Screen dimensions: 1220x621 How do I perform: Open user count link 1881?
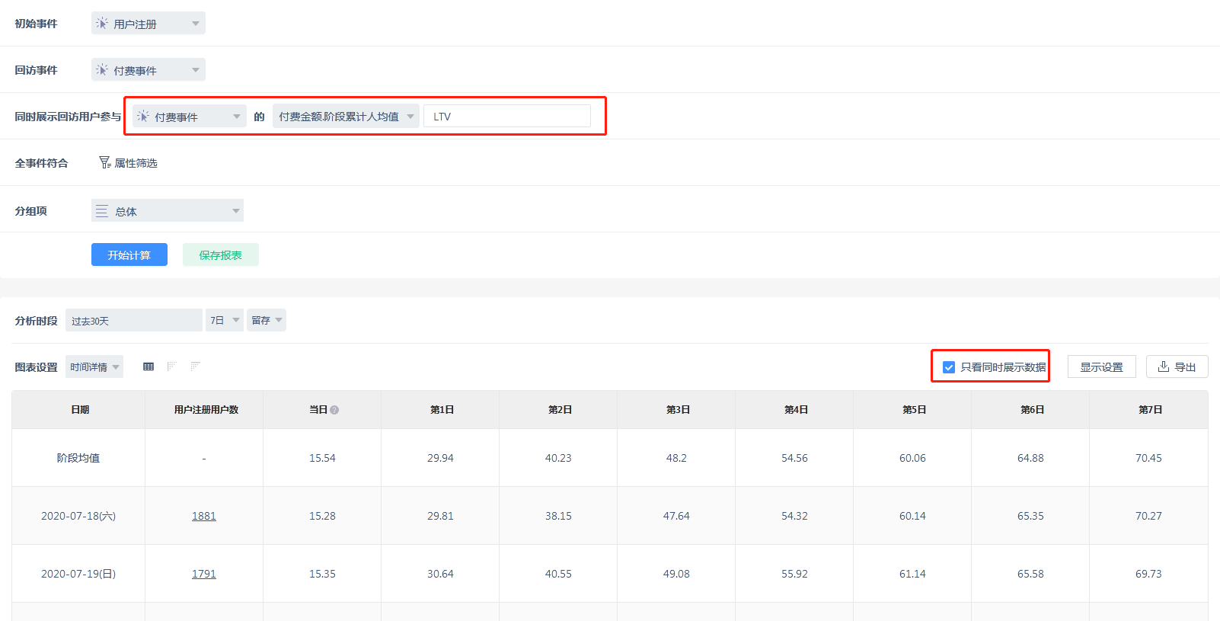pos(204,516)
